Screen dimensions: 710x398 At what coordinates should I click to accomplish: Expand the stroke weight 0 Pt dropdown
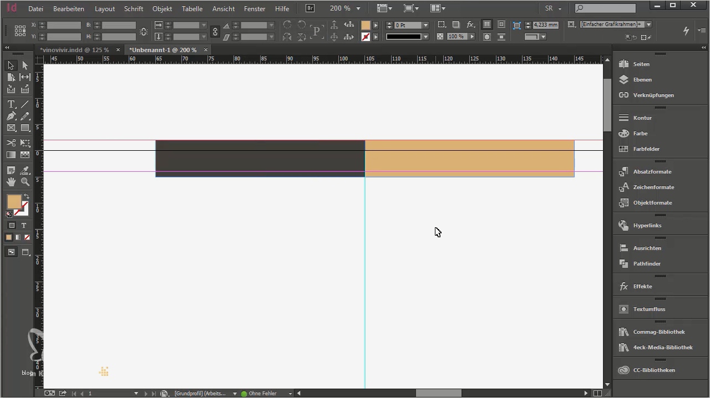[425, 25]
